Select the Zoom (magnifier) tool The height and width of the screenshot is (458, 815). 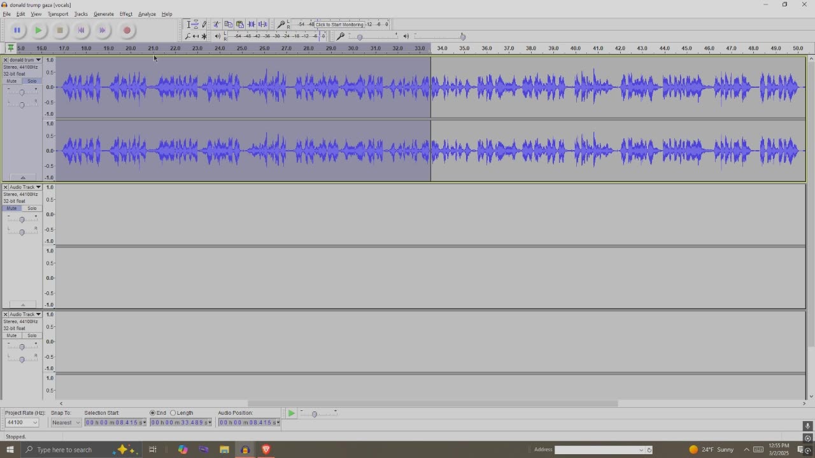[188, 36]
